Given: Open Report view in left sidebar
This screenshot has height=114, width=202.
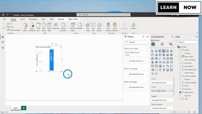Looking at the screenshot, I should pos(3,37).
